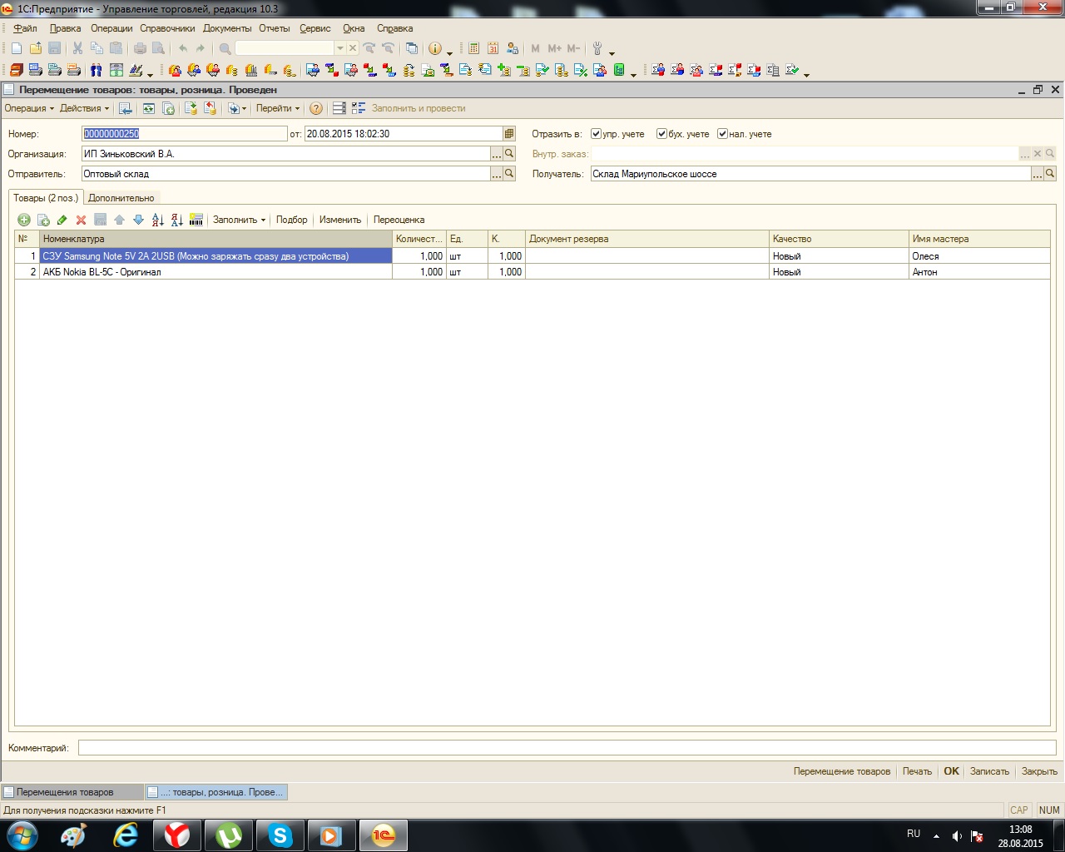Screen dimensions: 1065x852
Task: Uncheck the бух. учете checkbox
Action: [x=661, y=134]
